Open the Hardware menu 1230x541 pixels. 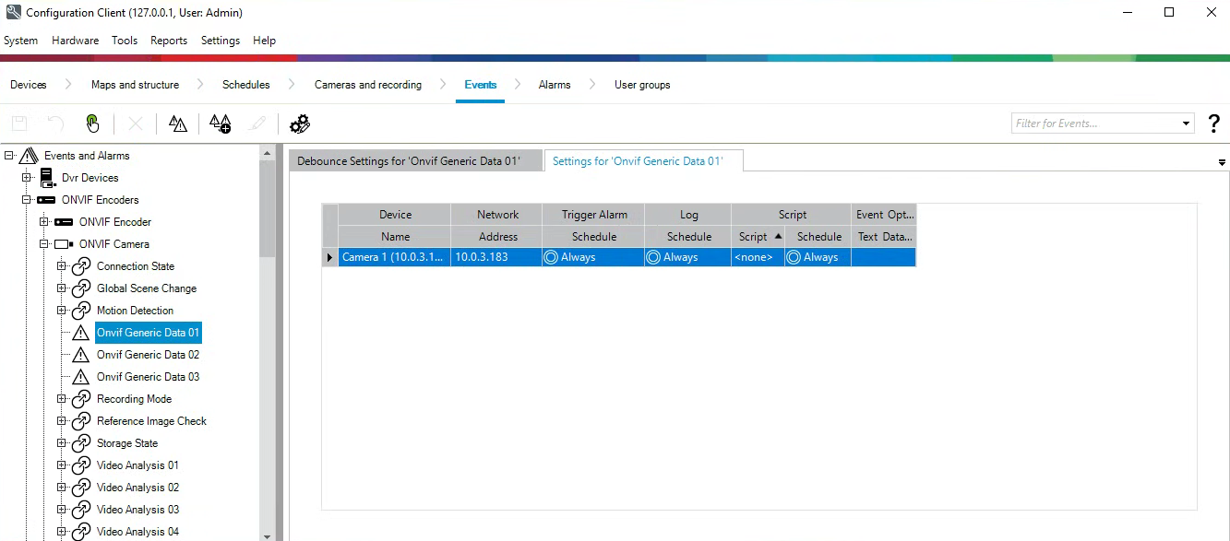(x=75, y=41)
